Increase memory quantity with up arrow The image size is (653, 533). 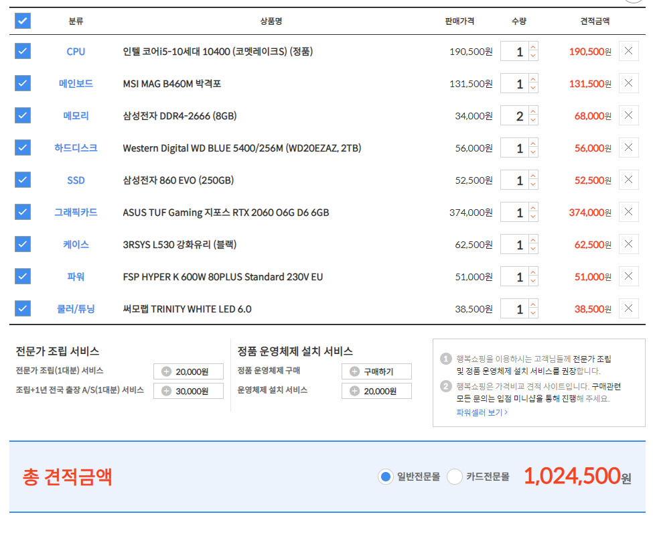tap(532, 111)
